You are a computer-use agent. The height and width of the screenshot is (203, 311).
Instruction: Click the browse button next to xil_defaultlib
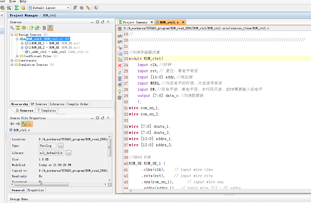(x=69, y=153)
